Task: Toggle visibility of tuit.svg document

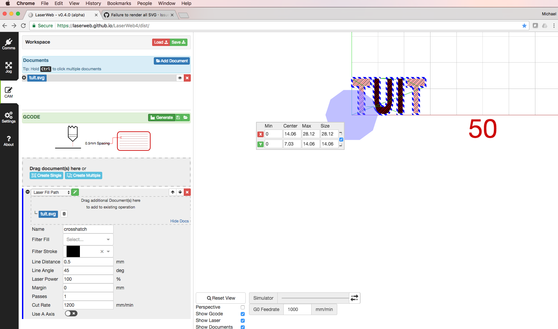Action: [180, 78]
